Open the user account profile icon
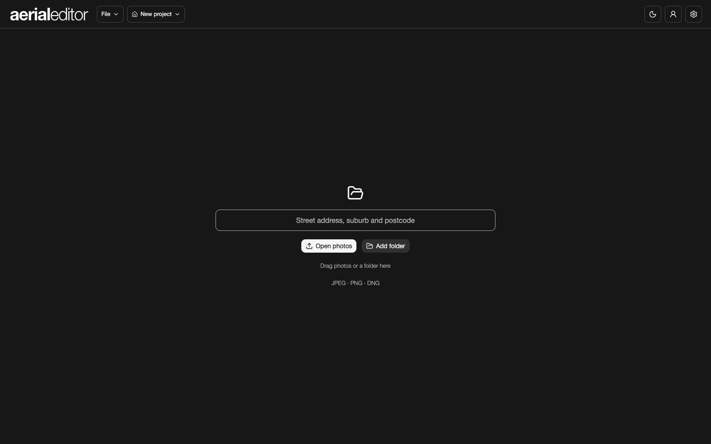This screenshot has height=444, width=711. [x=673, y=14]
